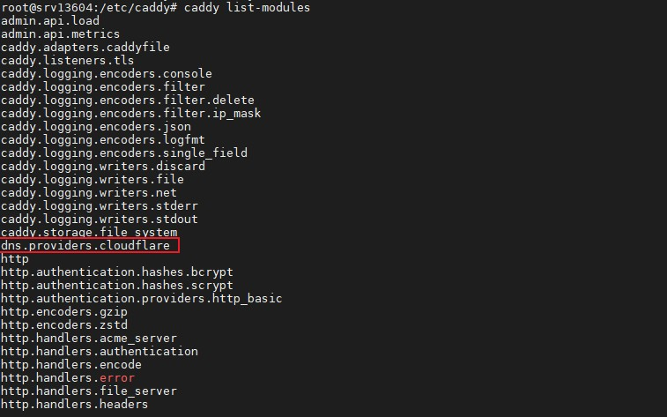Viewport: 667px width, 417px height.
Task: Click the caddy list-modules command text
Action: click(x=247, y=7)
